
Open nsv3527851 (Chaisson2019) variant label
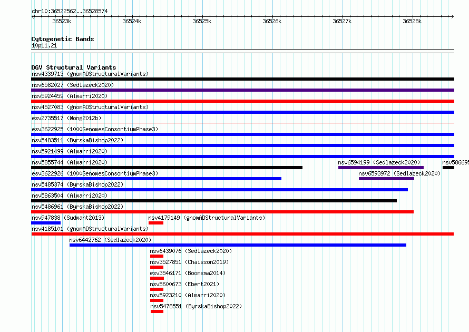(x=189, y=262)
